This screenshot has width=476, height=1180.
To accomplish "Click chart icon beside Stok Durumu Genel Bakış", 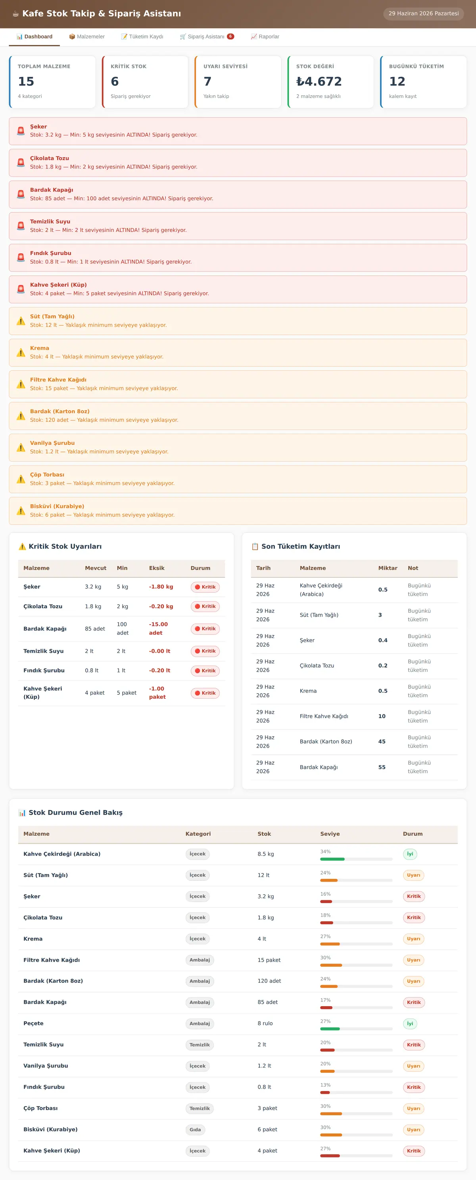I will coord(22,813).
